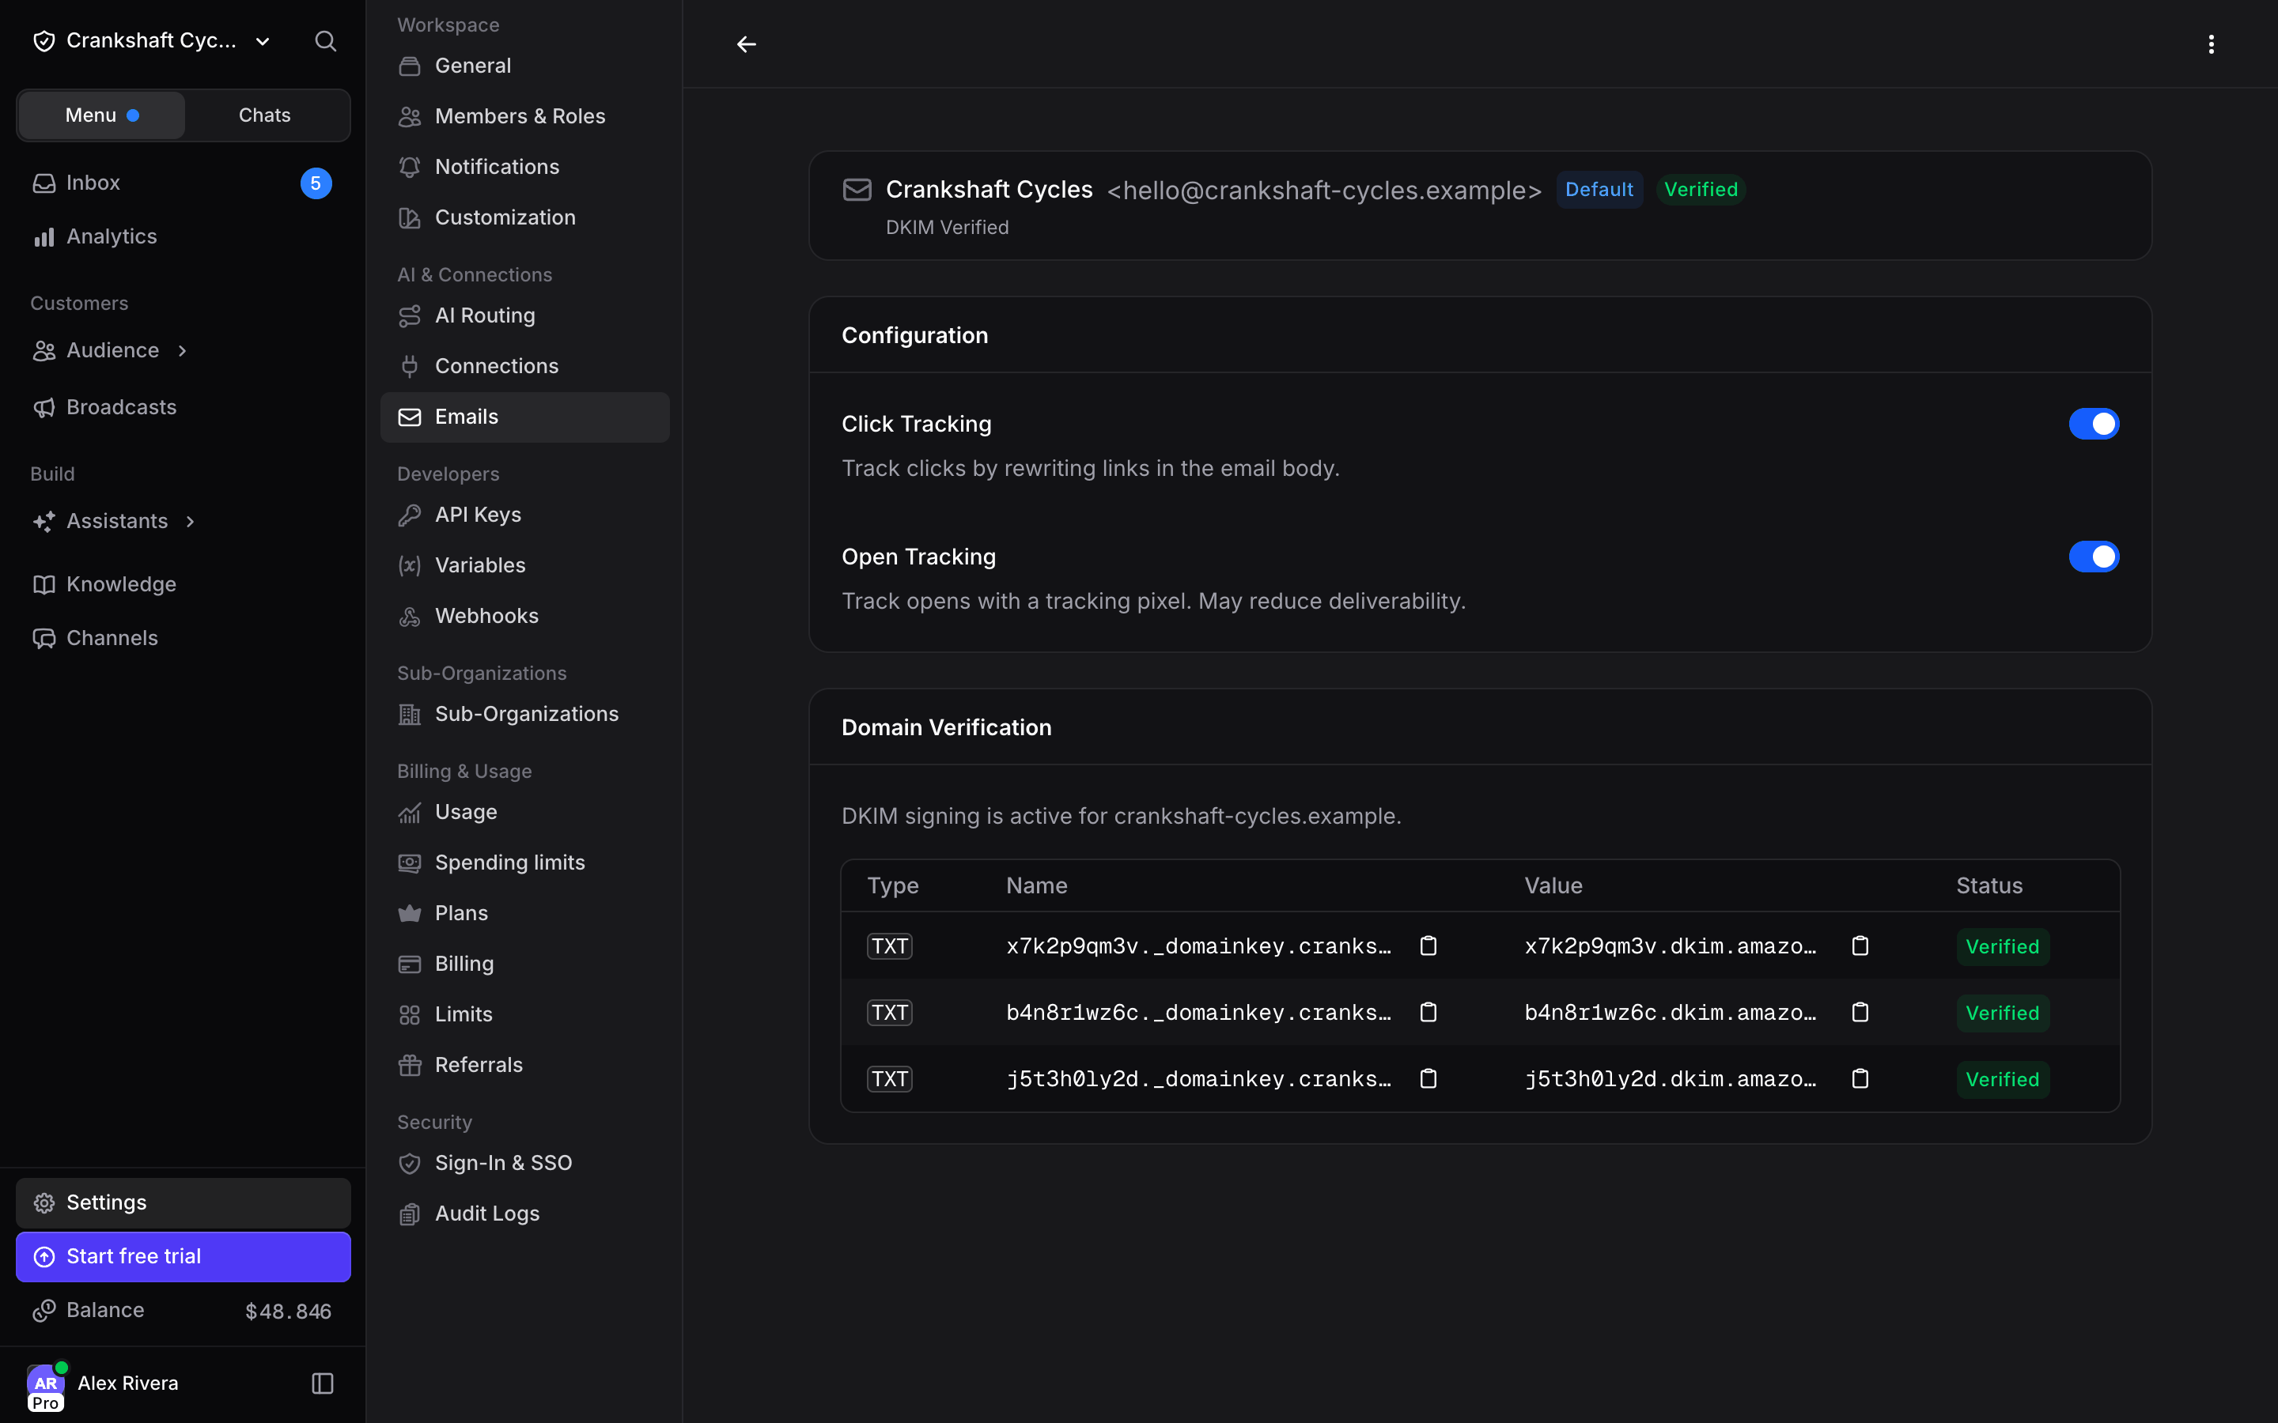Click Domain Verification heading

(946, 727)
